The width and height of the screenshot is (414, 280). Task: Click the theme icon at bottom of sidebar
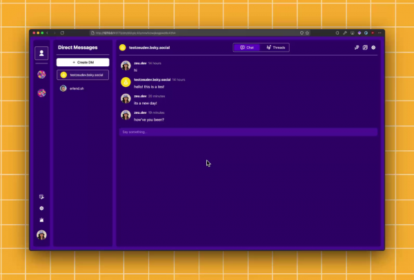[41, 220]
